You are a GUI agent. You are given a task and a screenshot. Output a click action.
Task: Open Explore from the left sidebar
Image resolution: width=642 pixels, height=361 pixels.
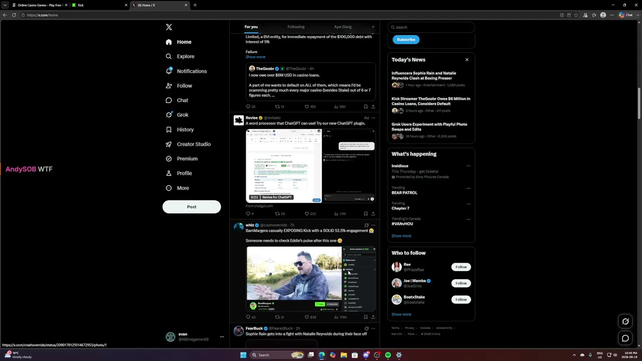click(x=180, y=57)
